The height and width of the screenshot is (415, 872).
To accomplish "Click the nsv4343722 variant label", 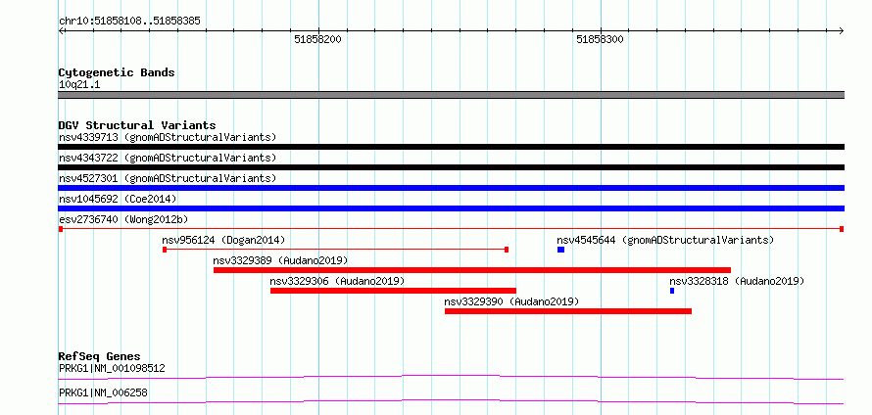I will pyautogui.click(x=168, y=158).
